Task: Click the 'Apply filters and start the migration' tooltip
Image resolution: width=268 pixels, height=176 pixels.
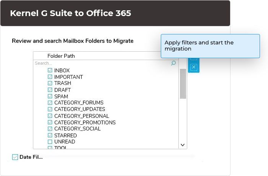Action: [x=210, y=46]
